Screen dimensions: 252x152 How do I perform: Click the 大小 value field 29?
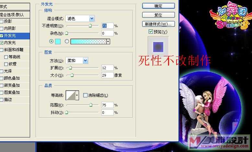107,75
